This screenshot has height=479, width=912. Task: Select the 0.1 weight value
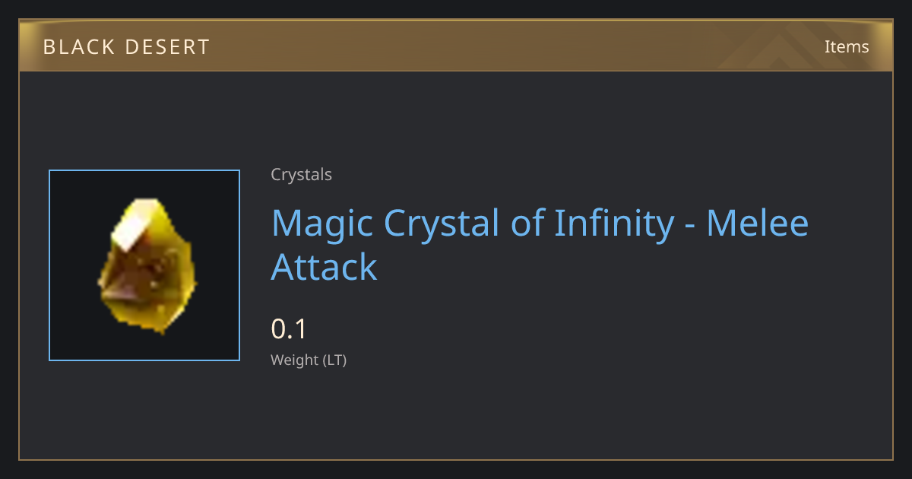[x=289, y=329]
